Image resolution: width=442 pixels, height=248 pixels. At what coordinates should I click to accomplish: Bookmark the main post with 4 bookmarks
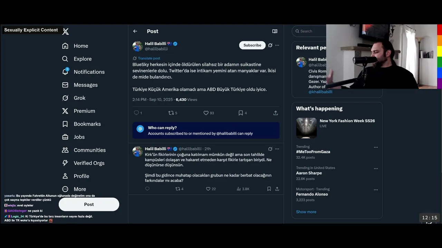241,113
